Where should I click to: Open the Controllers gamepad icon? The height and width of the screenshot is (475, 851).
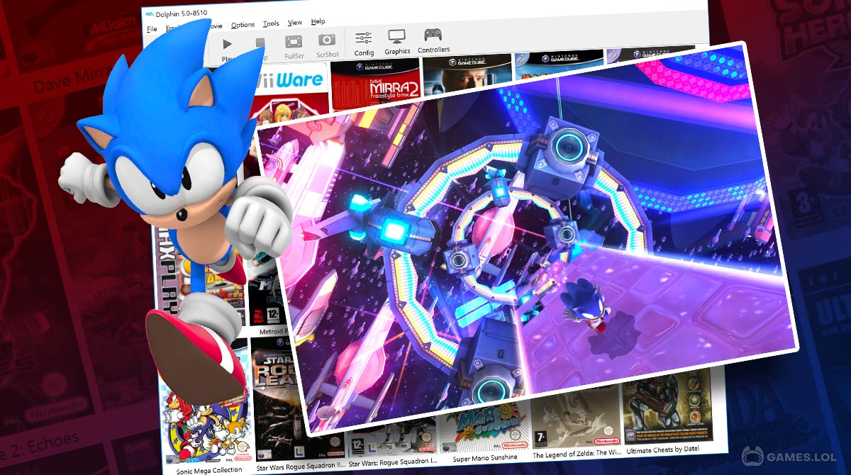tap(433, 35)
